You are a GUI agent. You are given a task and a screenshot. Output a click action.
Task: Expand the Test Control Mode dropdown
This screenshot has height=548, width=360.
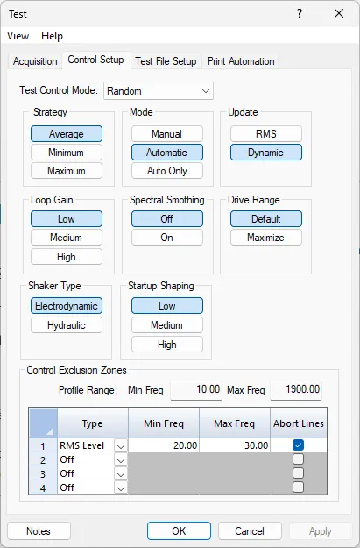159,91
